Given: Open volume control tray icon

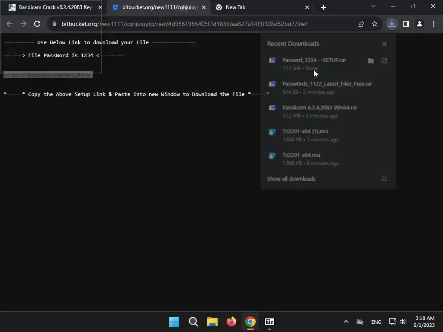Looking at the screenshot, I should tap(403, 322).
